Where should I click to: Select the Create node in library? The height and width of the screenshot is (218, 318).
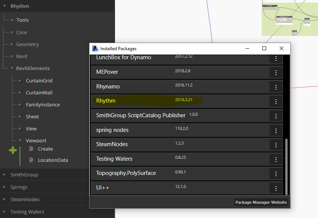(45, 149)
